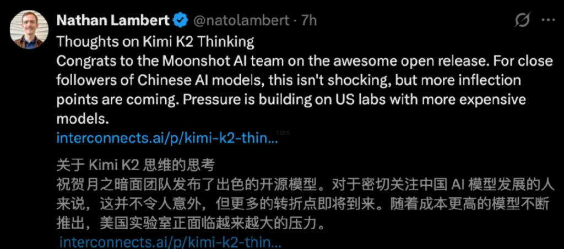564x249 pixels.
Task: Open the first interconnects.ai link
Action: pos(166,139)
